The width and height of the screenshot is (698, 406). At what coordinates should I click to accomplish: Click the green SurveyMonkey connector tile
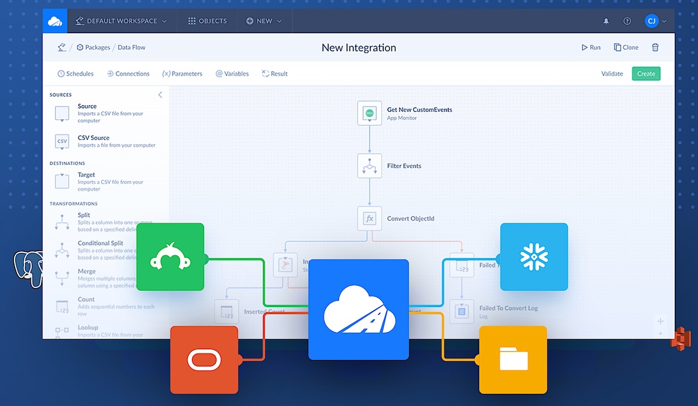pos(170,257)
